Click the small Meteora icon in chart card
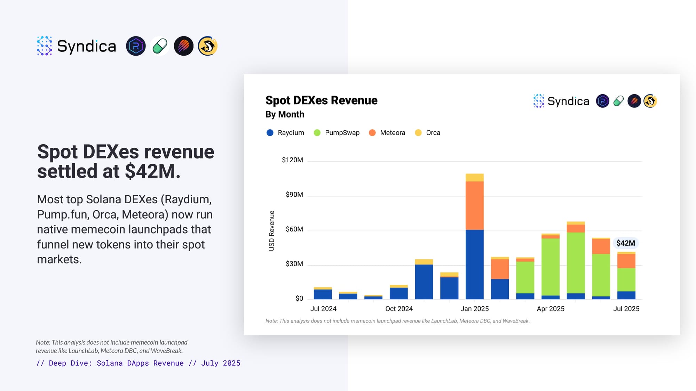696x391 pixels. coord(634,101)
